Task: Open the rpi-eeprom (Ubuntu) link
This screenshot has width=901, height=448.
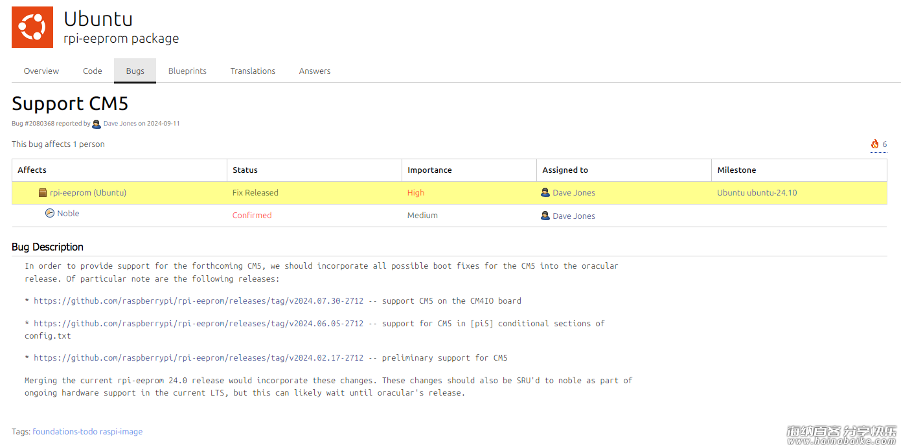Action: [88, 193]
